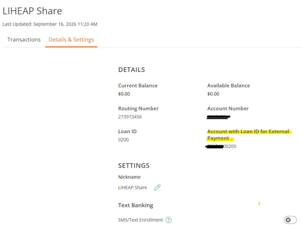The width and height of the screenshot is (302, 228).
Task: Click the DETAILS heading
Action: point(131,70)
